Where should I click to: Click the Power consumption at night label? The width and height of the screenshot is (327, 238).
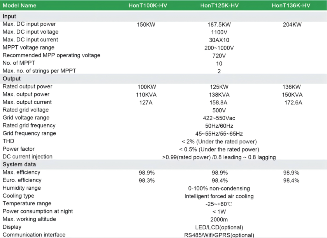tap(38, 211)
